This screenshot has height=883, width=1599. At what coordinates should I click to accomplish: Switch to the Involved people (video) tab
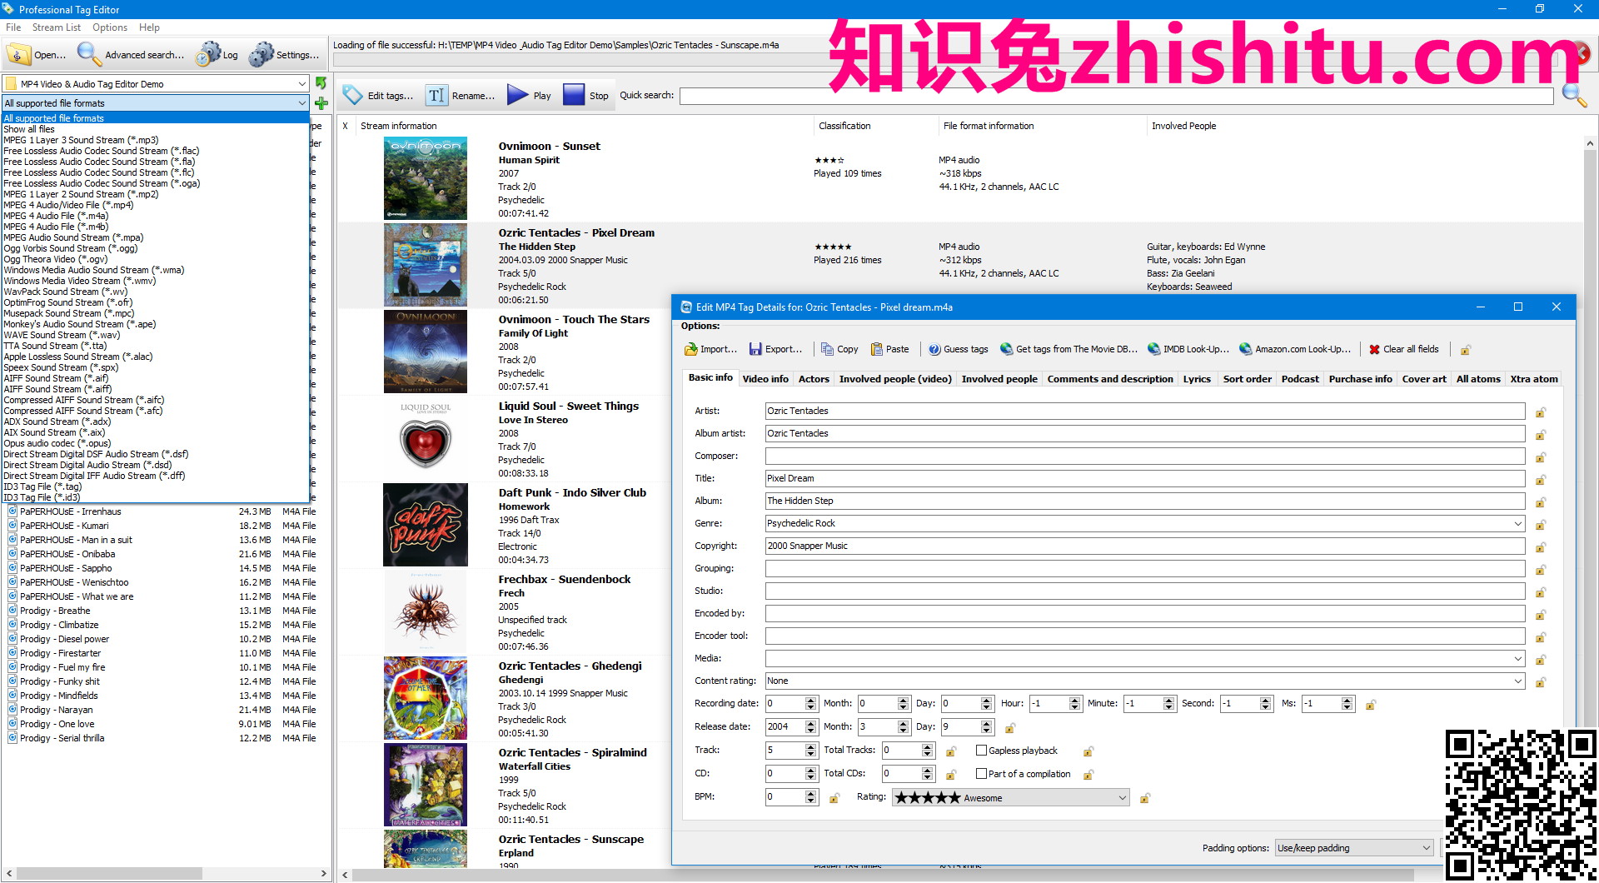coord(895,379)
